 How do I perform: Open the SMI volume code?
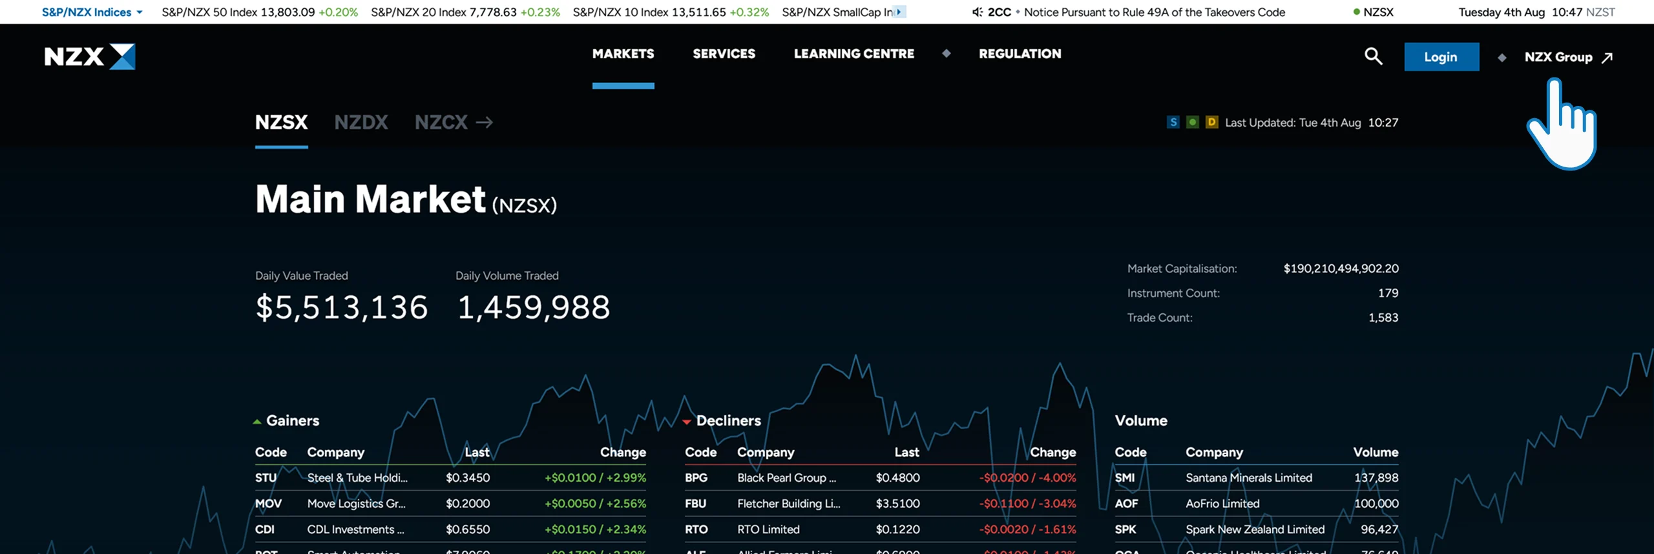(1124, 478)
